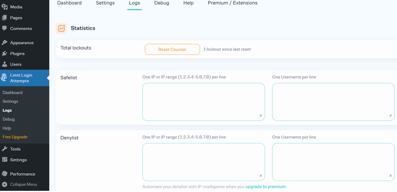Viewport: 397px width, 192px height.
Task: Open the Debug tab at top
Action: tap(162, 3)
